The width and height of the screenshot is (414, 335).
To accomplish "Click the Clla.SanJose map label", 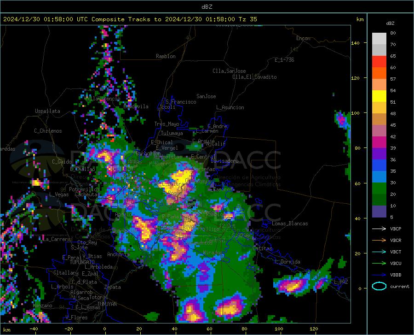I will coord(229,71).
